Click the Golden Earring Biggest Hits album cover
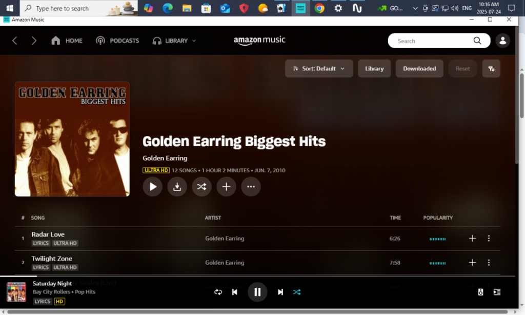Image resolution: width=525 pixels, height=315 pixels. [x=72, y=139]
